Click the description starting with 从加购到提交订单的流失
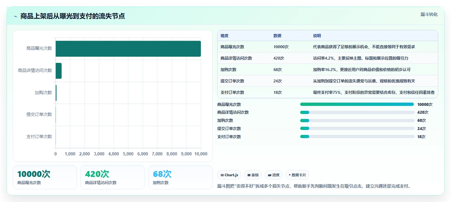Viewport: 451px width, 202px height. tap(364, 81)
